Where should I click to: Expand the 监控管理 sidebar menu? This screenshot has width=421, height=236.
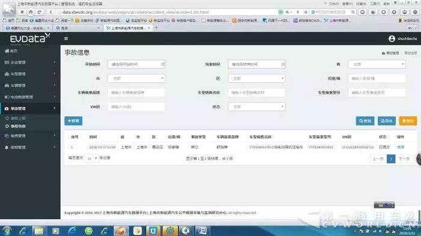pyautogui.click(x=30, y=147)
